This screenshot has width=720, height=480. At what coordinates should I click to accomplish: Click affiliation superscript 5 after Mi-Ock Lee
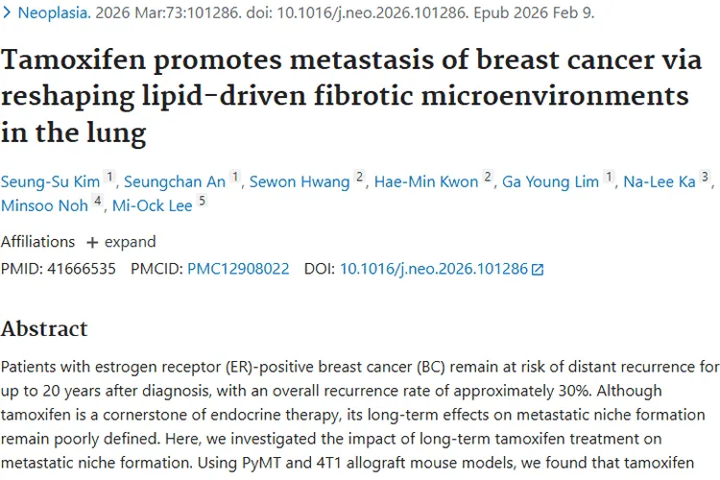coord(202,200)
